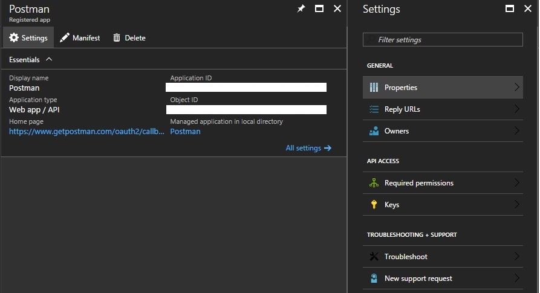540x293 pixels.
Task: Click the chevron on New support request row
Action: 516,278
